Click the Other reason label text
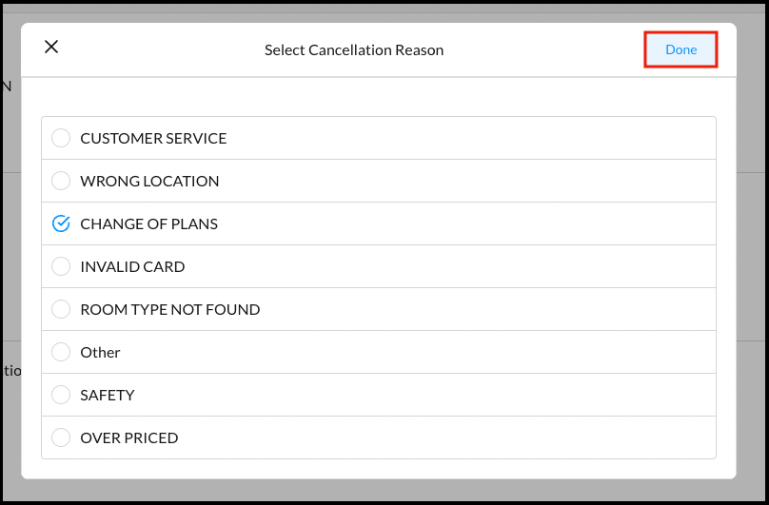 (x=100, y=352)
